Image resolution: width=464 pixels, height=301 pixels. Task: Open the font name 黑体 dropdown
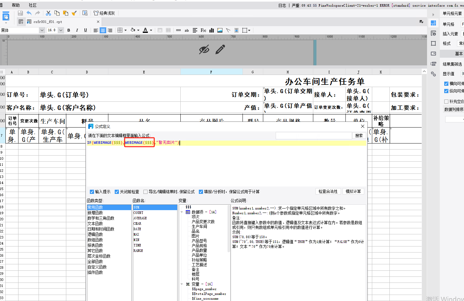[42, 30]
